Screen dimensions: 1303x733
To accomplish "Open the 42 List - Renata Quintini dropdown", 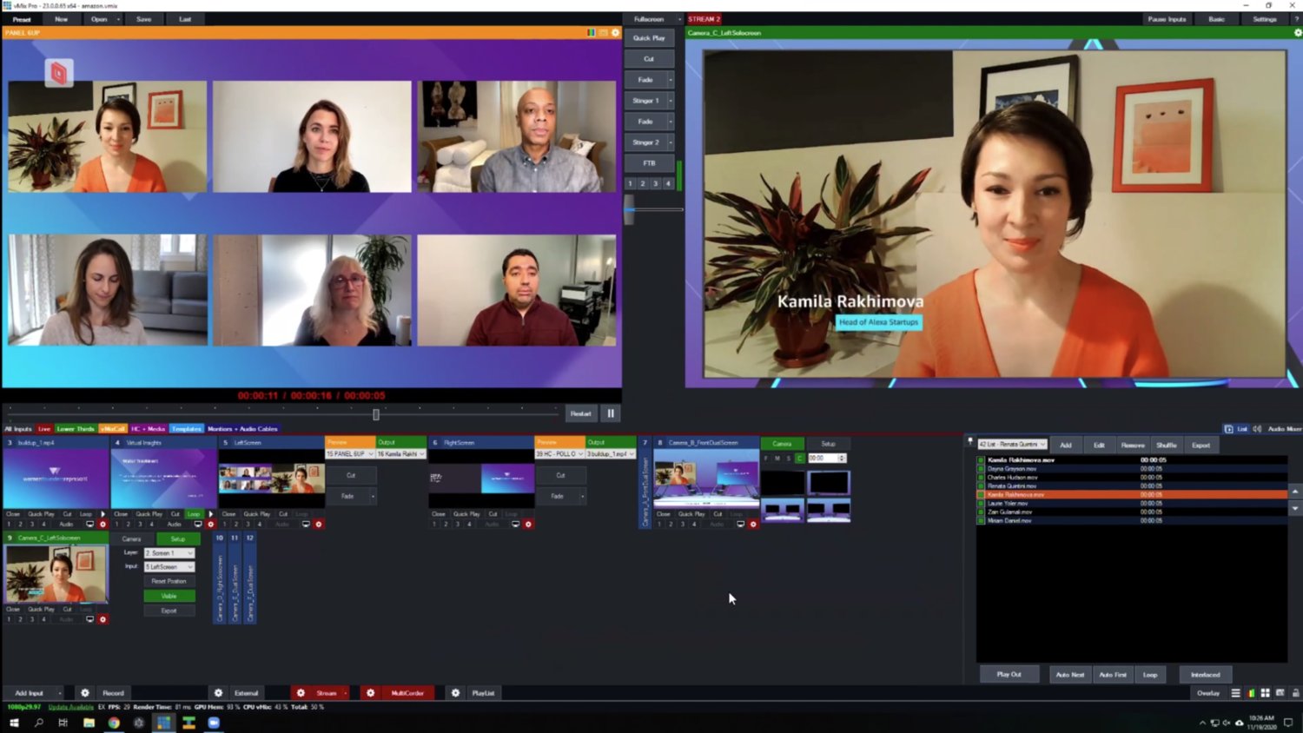I will (x=1012, y=445).
